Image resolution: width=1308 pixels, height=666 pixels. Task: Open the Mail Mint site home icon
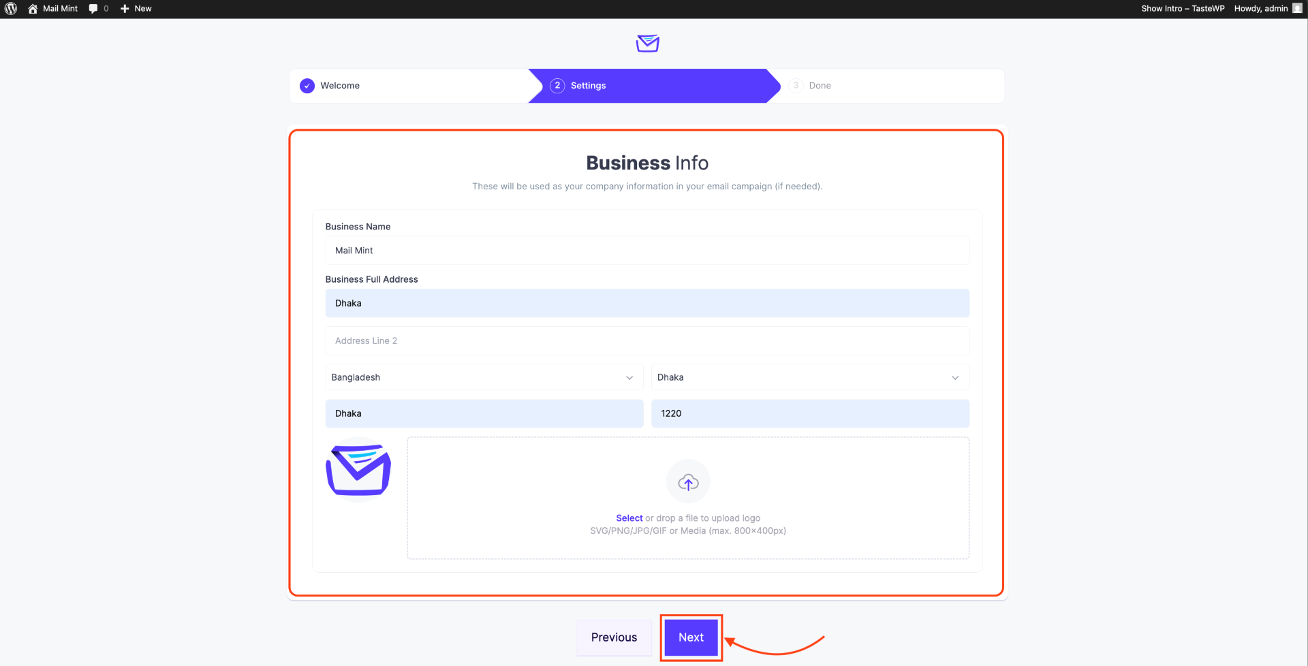tap(33, 9)
